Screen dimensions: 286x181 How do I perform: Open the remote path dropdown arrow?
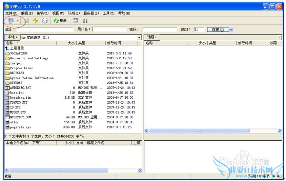click(279, 38)
